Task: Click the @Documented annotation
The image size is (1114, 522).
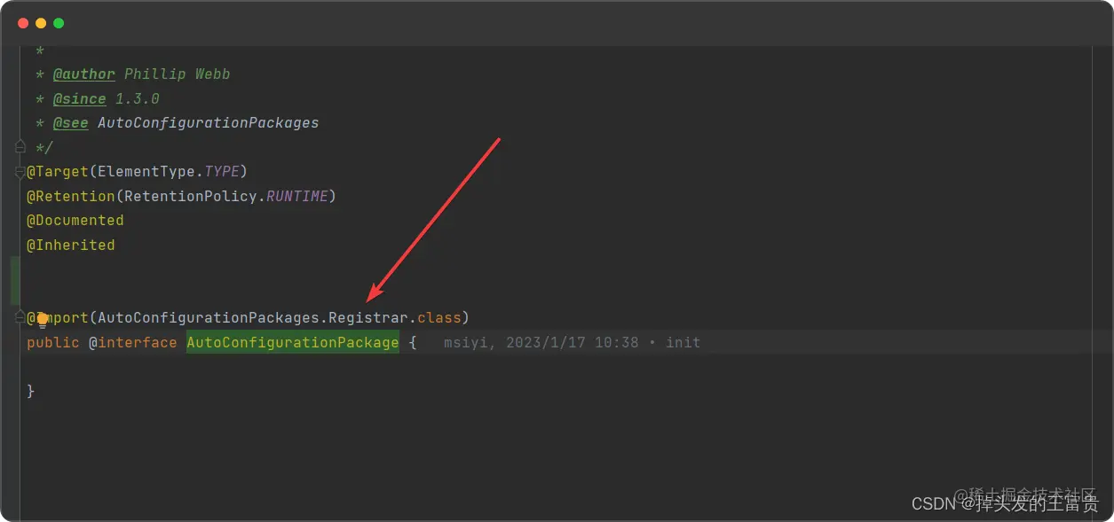Action: (x=75, y=220)
